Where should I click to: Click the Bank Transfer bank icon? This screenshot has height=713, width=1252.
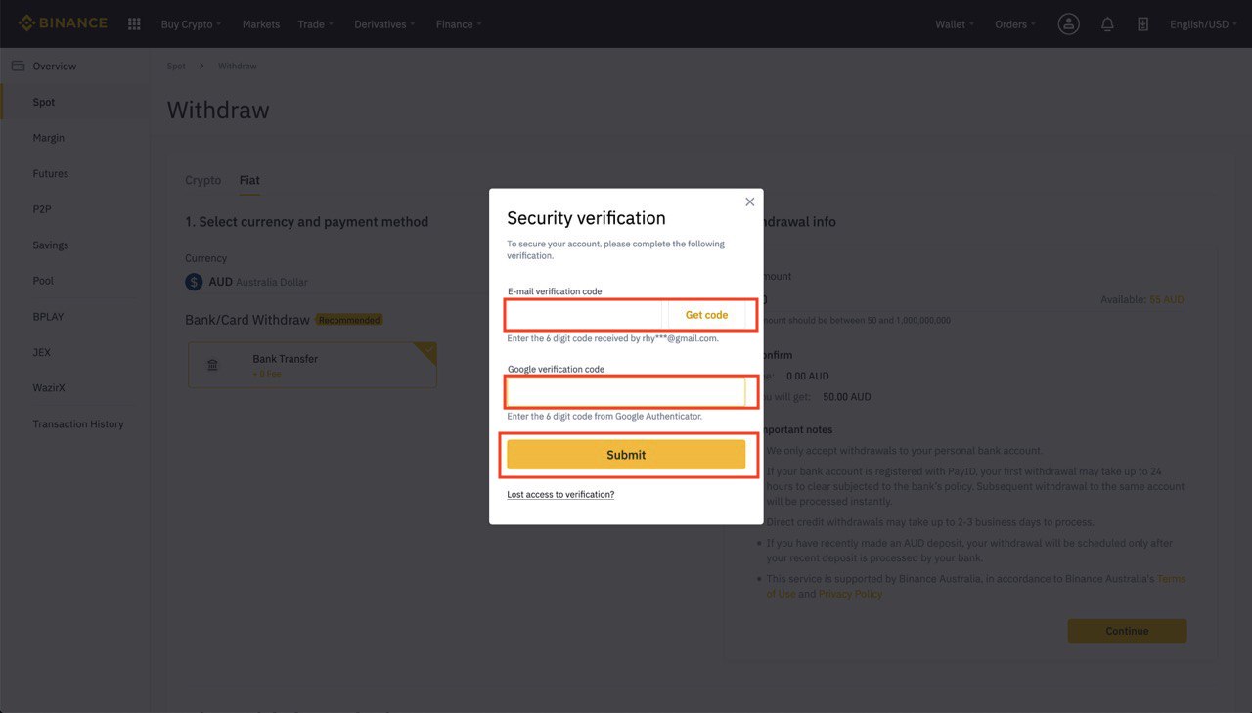(x=212, y=365)
